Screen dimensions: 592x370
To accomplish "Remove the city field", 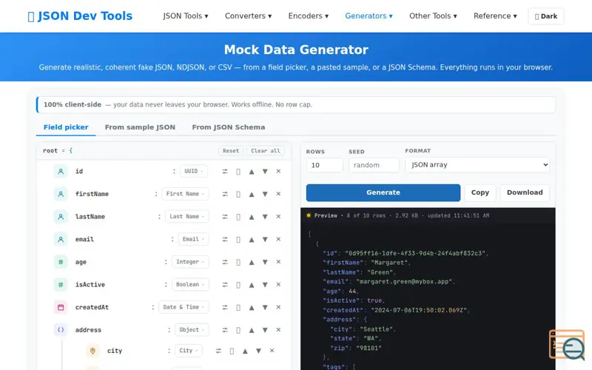I will (x=272, y=351).
